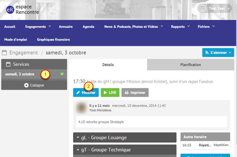The image size is (237, 157).
Task: Click the pencil icon in Modifier button
Action: pos(78,93)
